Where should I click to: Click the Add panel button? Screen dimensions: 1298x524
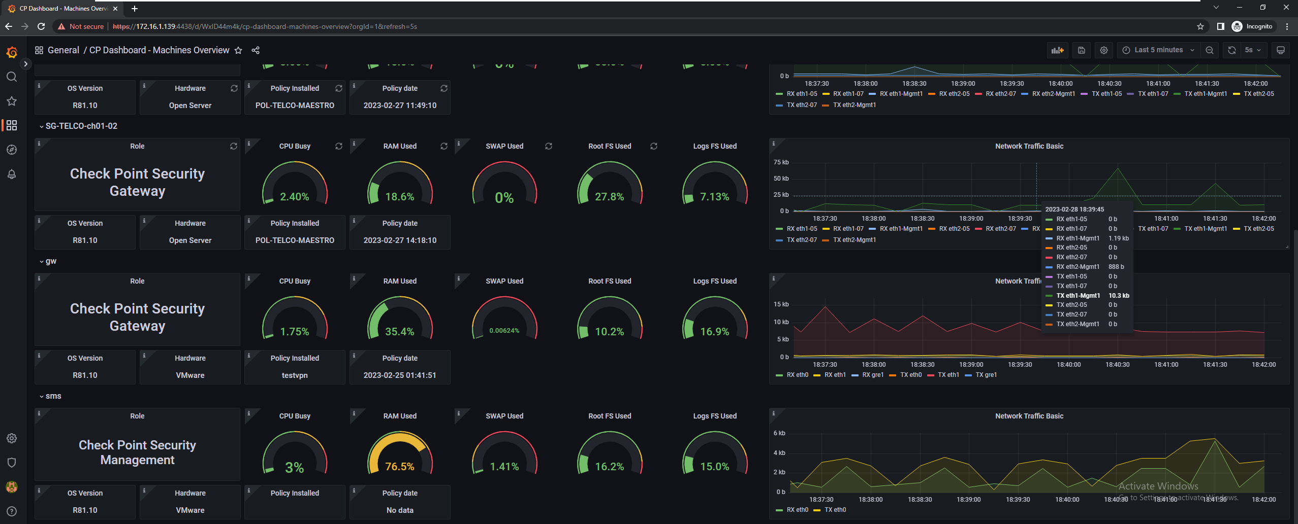click(x=1058, y=50)
